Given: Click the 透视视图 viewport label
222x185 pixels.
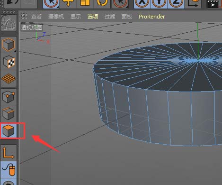Looking at the screenshot, I should coord(32,28).
